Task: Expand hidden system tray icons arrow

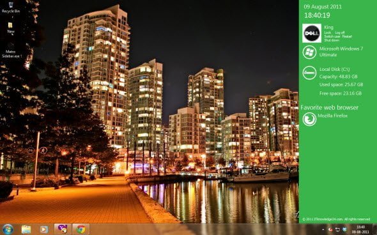Action: click(x=323, y=230)
